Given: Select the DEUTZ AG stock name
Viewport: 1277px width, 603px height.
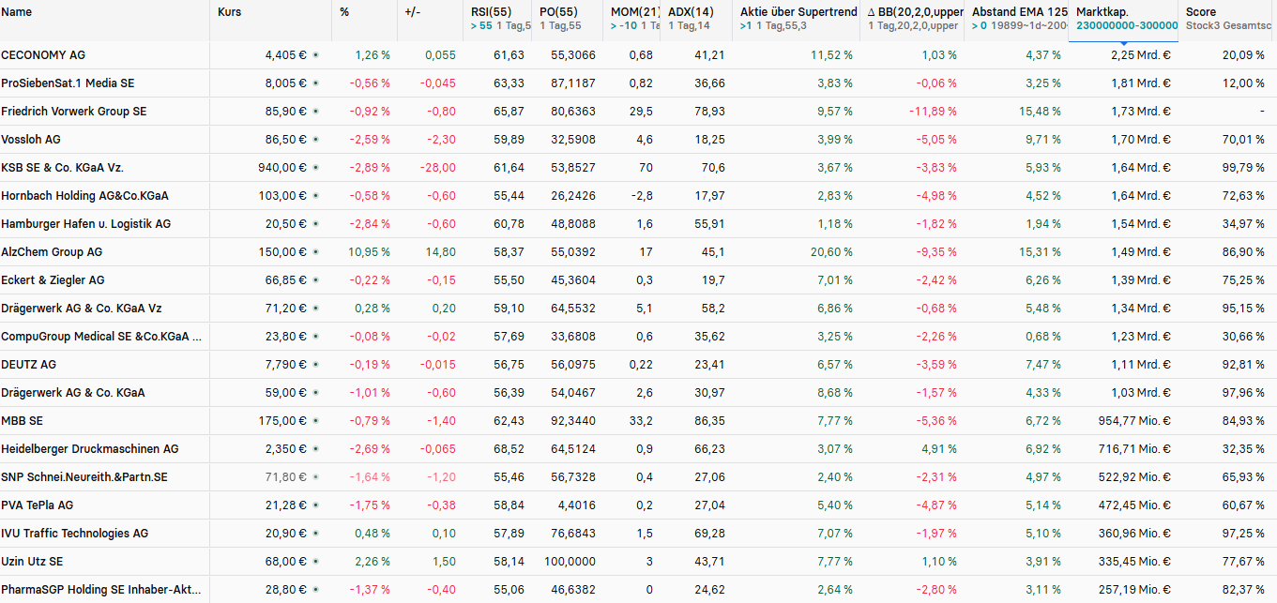Looking at the screenshot, I should coord(29,365).
